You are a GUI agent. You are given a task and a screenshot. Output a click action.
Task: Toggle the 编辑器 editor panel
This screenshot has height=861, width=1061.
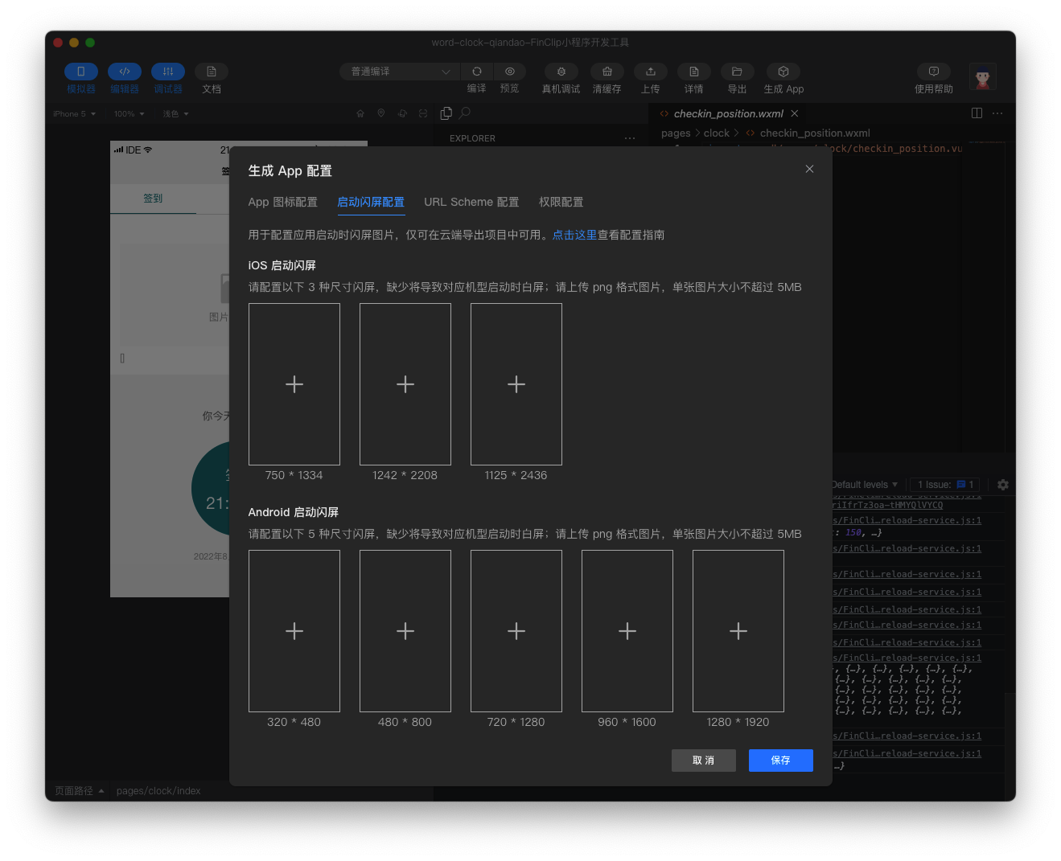(x=125, y=72)
